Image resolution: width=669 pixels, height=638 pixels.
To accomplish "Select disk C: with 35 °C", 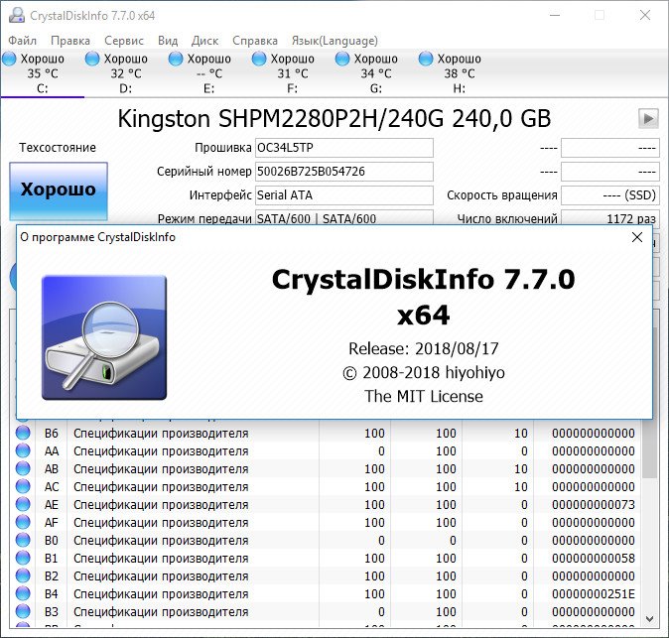I will [x=43, y=73].
